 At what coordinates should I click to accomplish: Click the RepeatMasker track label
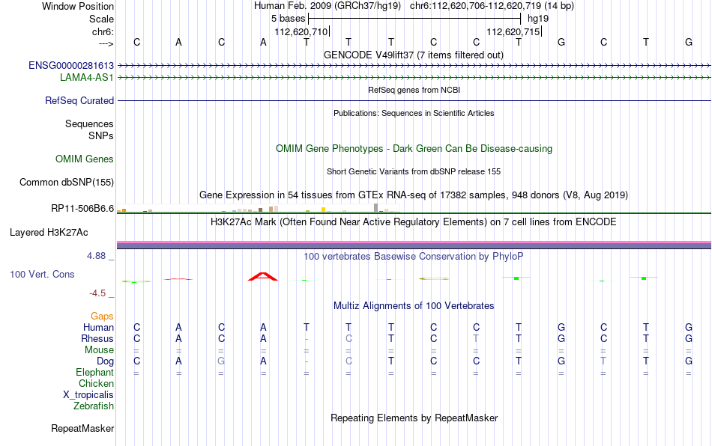[82, 428]
